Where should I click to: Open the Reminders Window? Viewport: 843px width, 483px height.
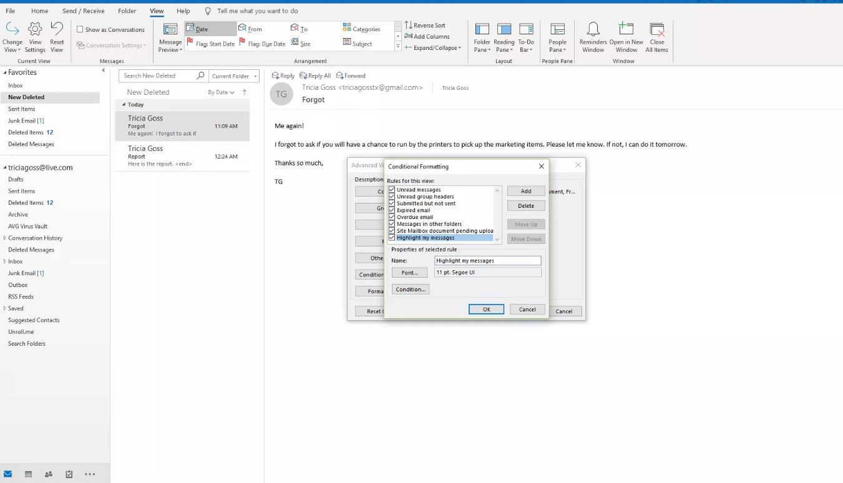(x=593, y=37)
